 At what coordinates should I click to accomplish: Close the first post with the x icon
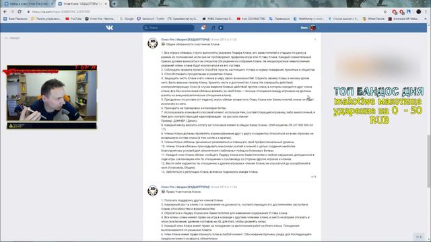coord(315,40)
